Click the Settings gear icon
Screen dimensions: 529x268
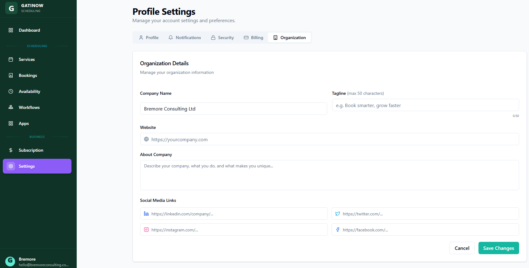click(x=11, y=166)
